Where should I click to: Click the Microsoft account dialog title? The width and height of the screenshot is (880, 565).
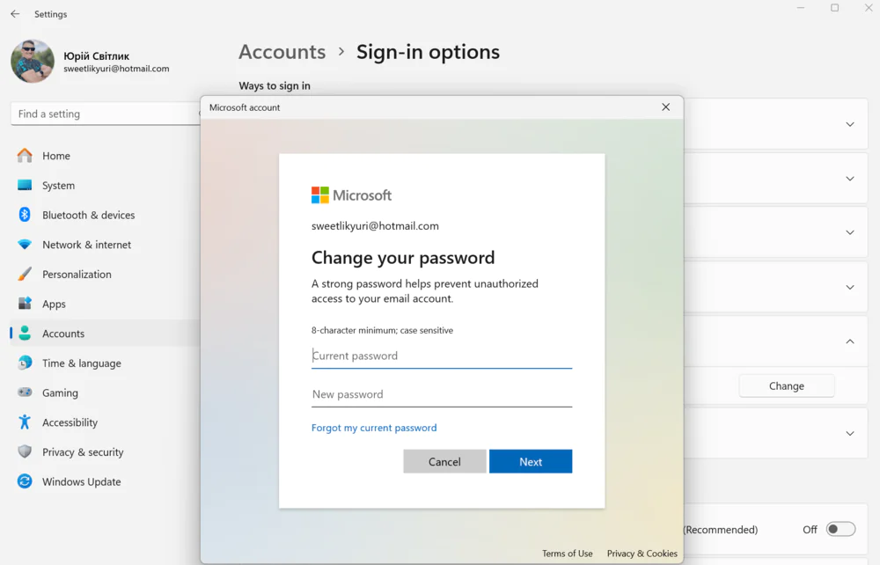click(x=245, y=107)
